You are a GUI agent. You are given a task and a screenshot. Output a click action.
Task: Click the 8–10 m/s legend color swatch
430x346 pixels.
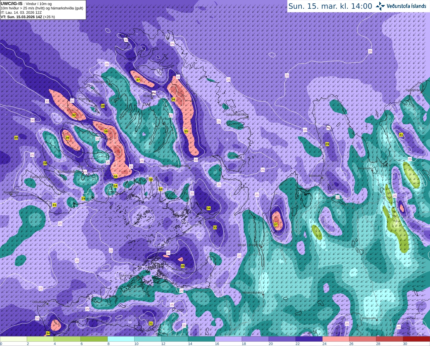pos(121,339)
